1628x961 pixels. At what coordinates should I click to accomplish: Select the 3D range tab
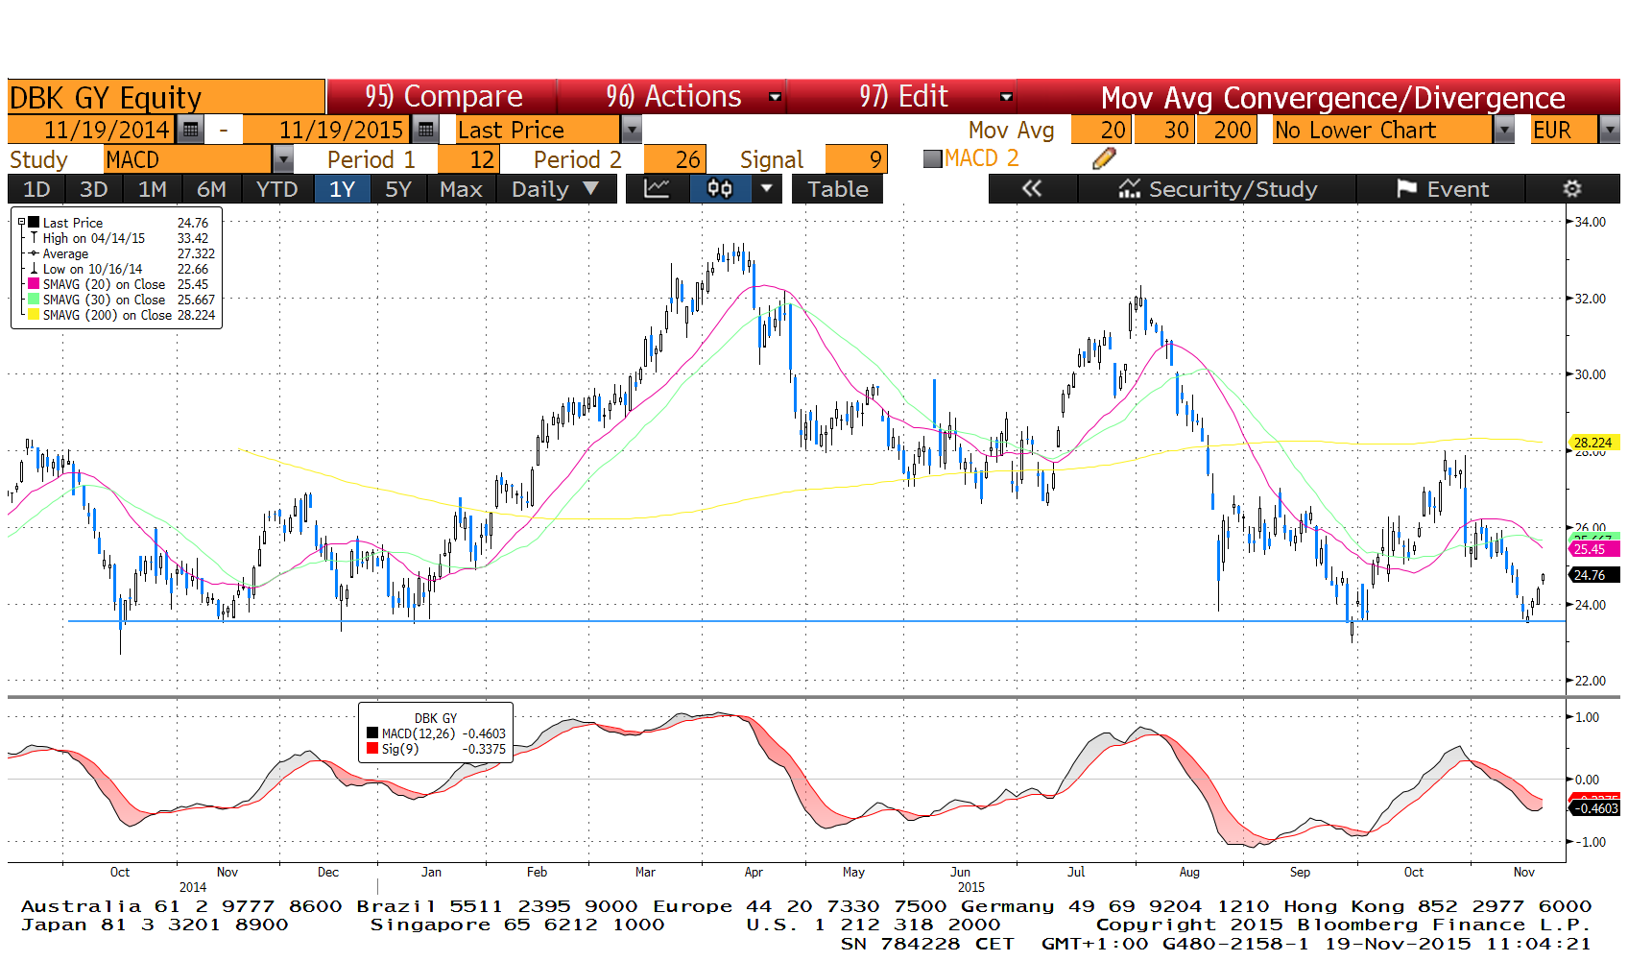pyautogui.click(x=94, y=189)
